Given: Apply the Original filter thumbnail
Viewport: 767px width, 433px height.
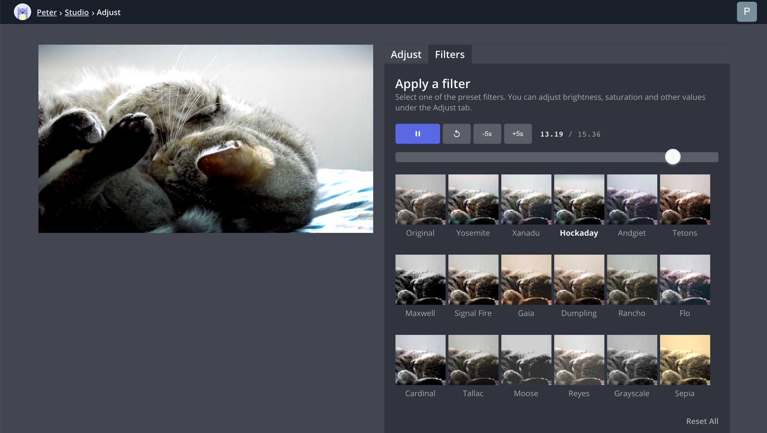Looking at the screenshot, I should point(420,199).
